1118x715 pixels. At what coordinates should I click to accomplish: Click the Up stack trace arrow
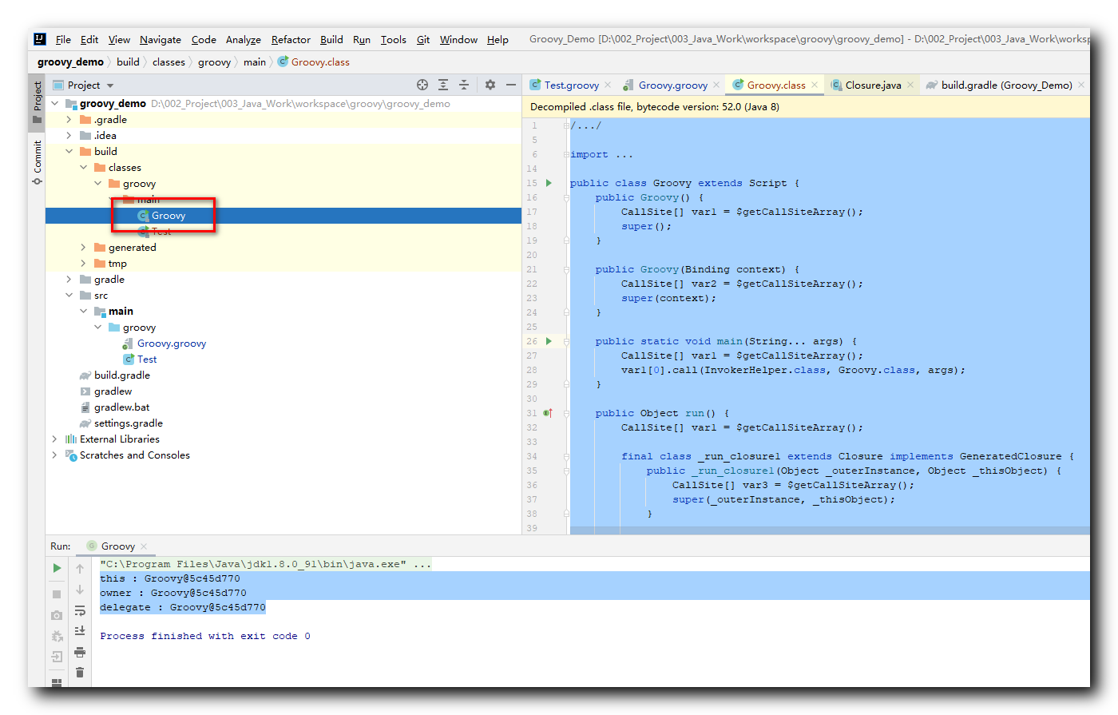pos(80,569)
